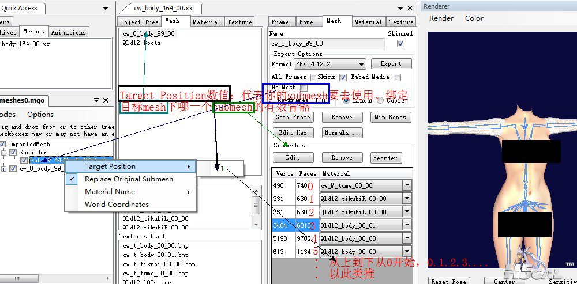Switch to the Bone tab
Image resolution: width=577 pixels, height=284 pixels.
pyautogui.click(x=306, y=22)
